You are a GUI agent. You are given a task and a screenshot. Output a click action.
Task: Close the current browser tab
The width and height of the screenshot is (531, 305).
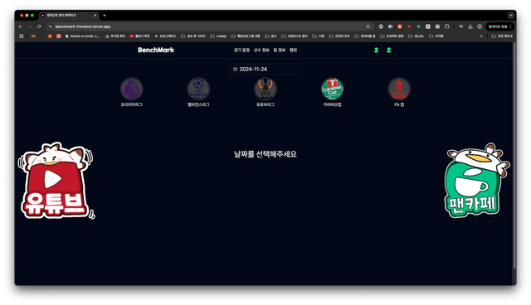pyautogui.click(x=95, y=15)
